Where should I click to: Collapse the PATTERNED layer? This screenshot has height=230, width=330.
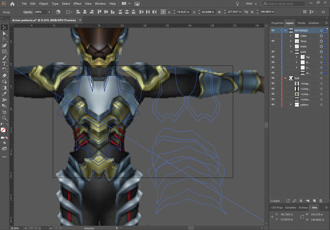284,31
